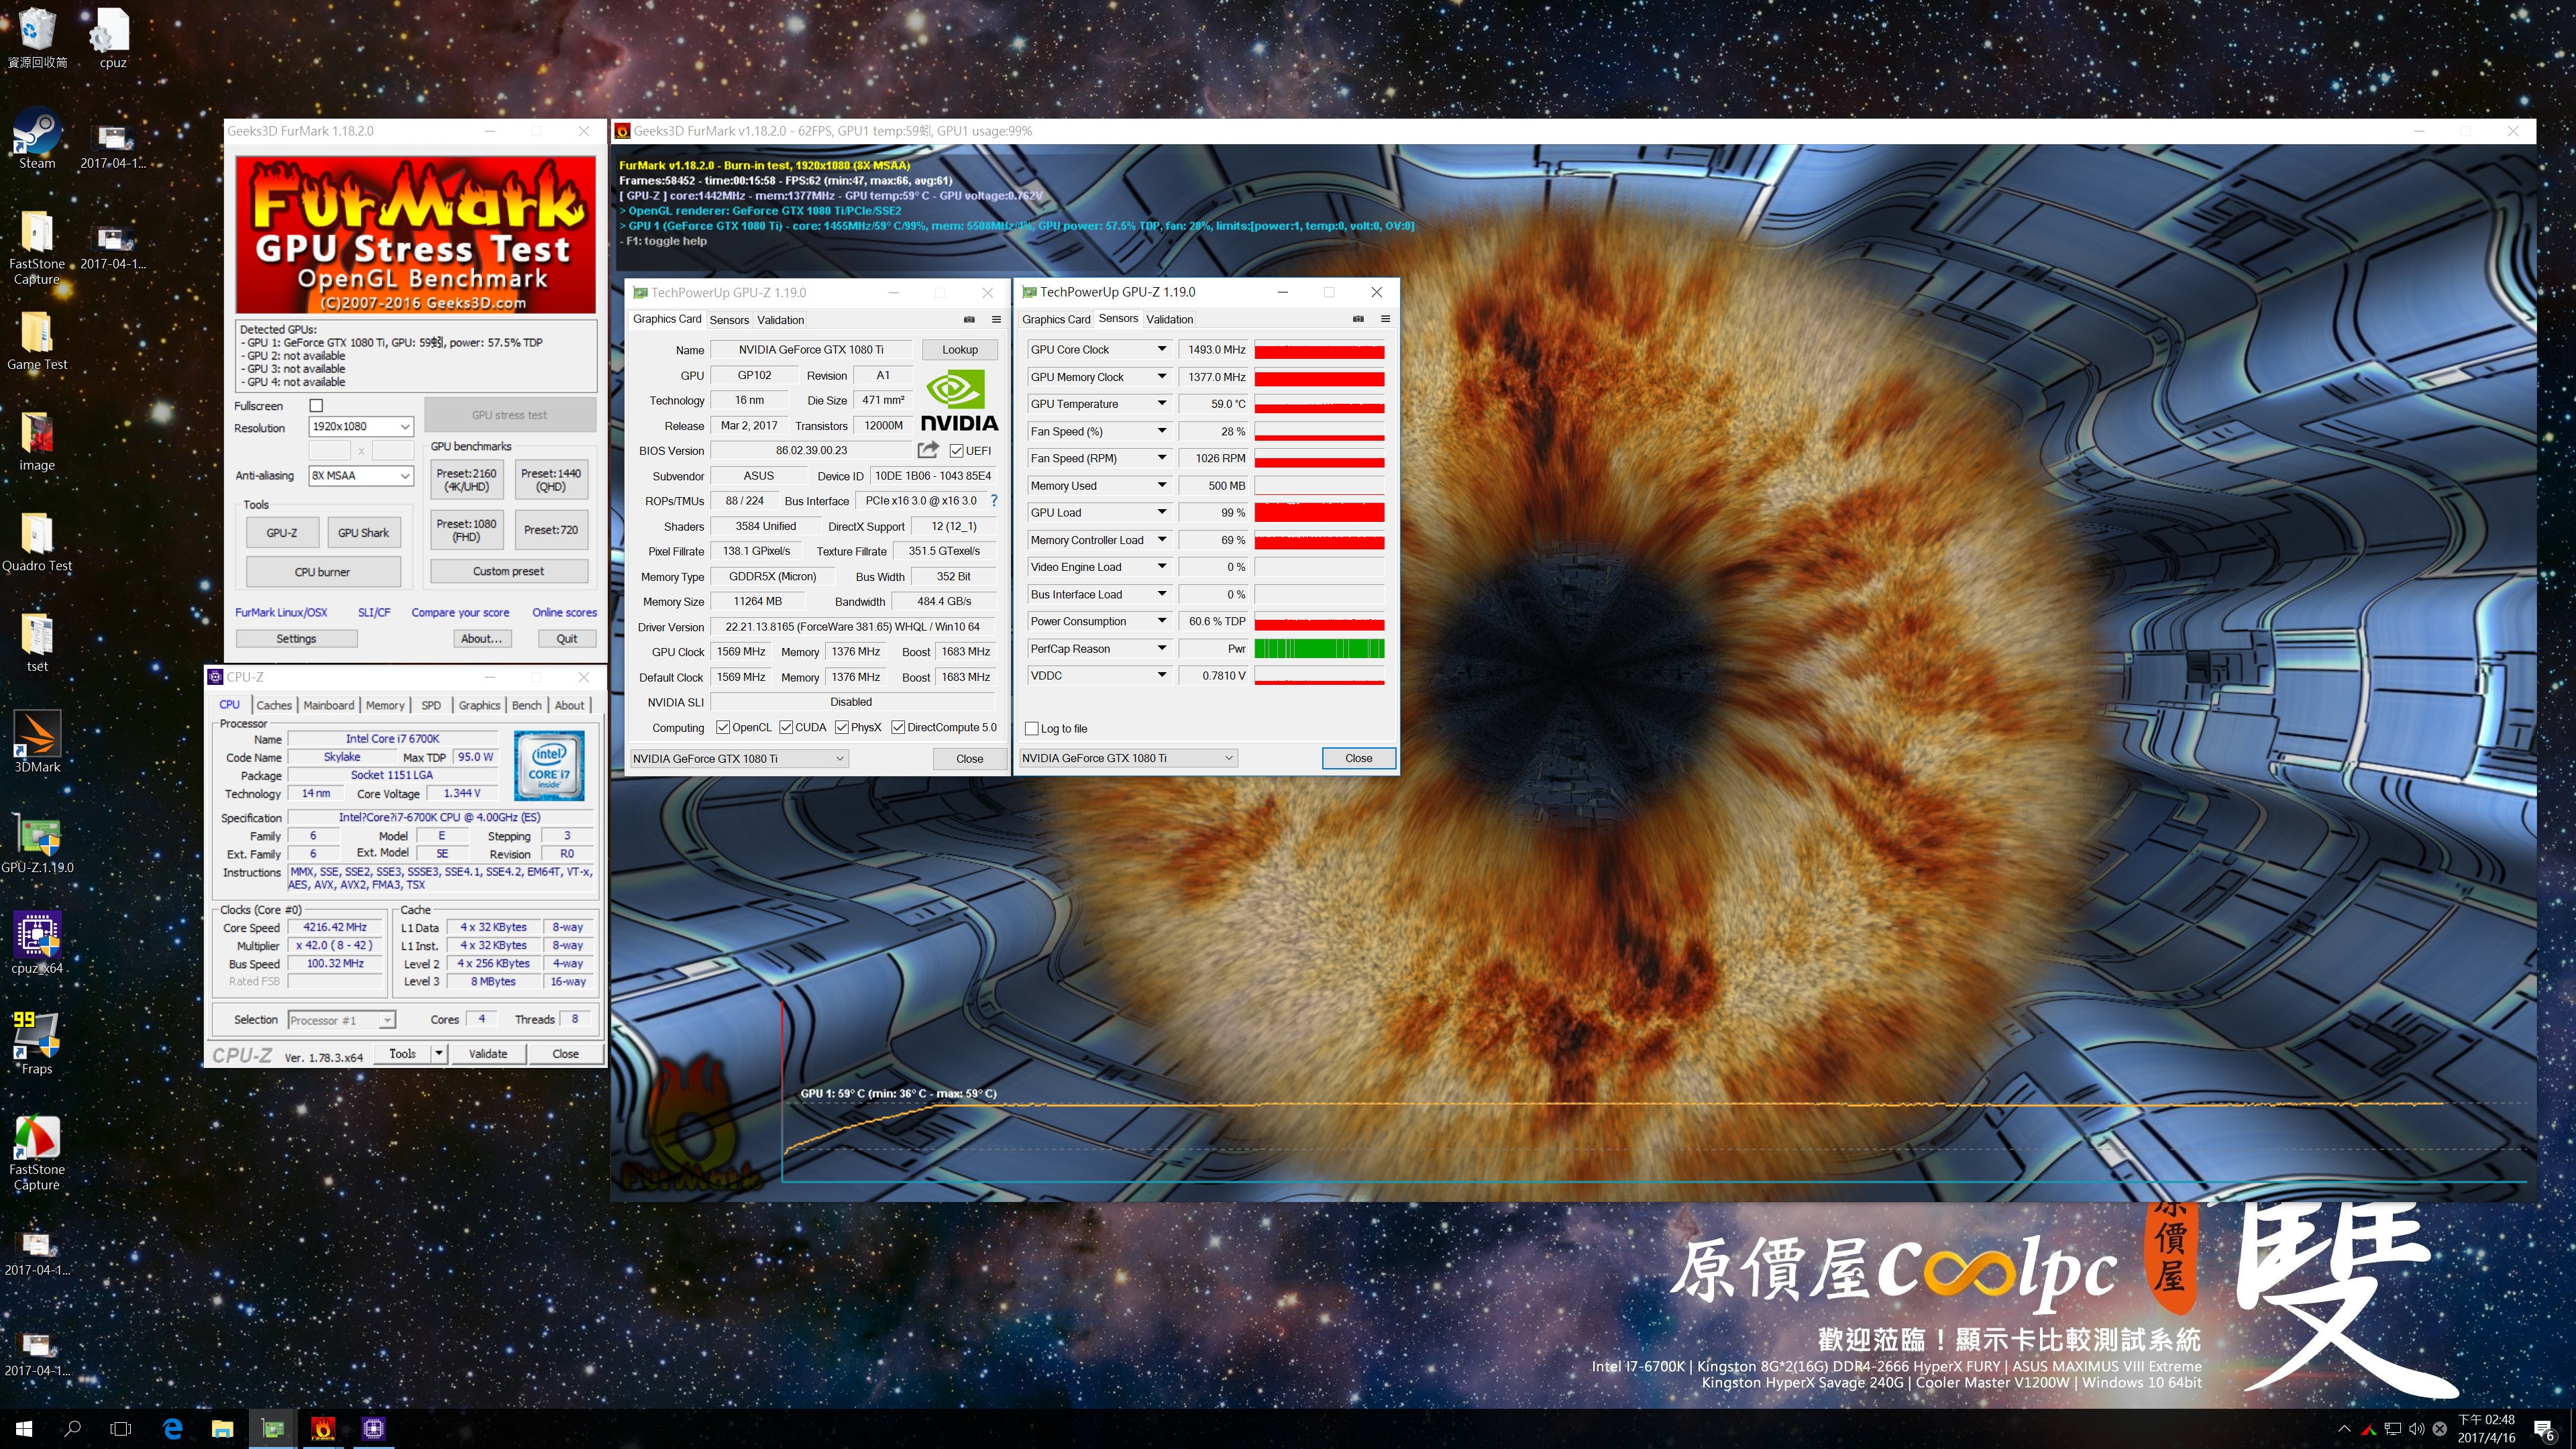Switch to Mainboard tab in CPU-Z
2576x1449 pixels.
329,705
